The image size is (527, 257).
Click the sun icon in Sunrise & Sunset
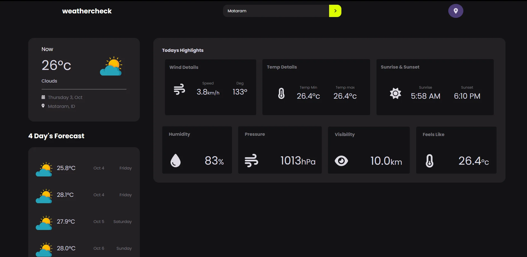click(395, 93)
